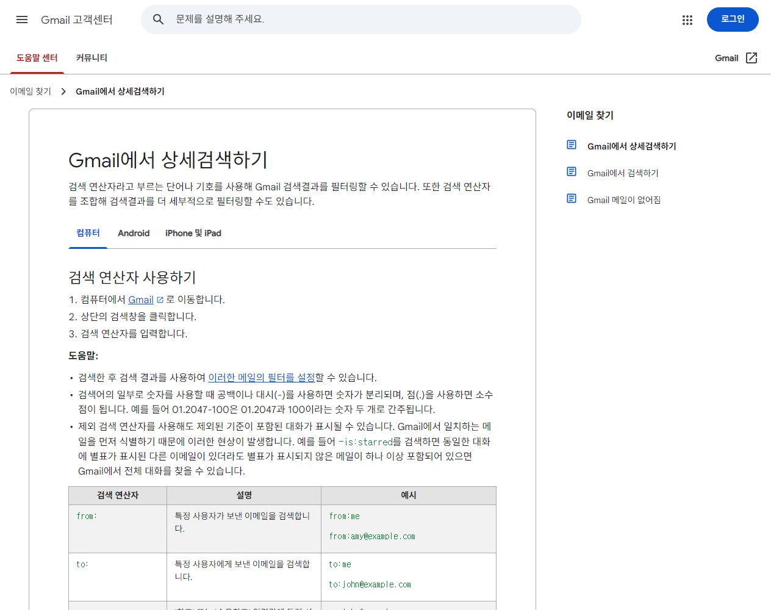Click the to:john@example.com example
This screenshot has height=610, width=771.
tap(370, 584)
